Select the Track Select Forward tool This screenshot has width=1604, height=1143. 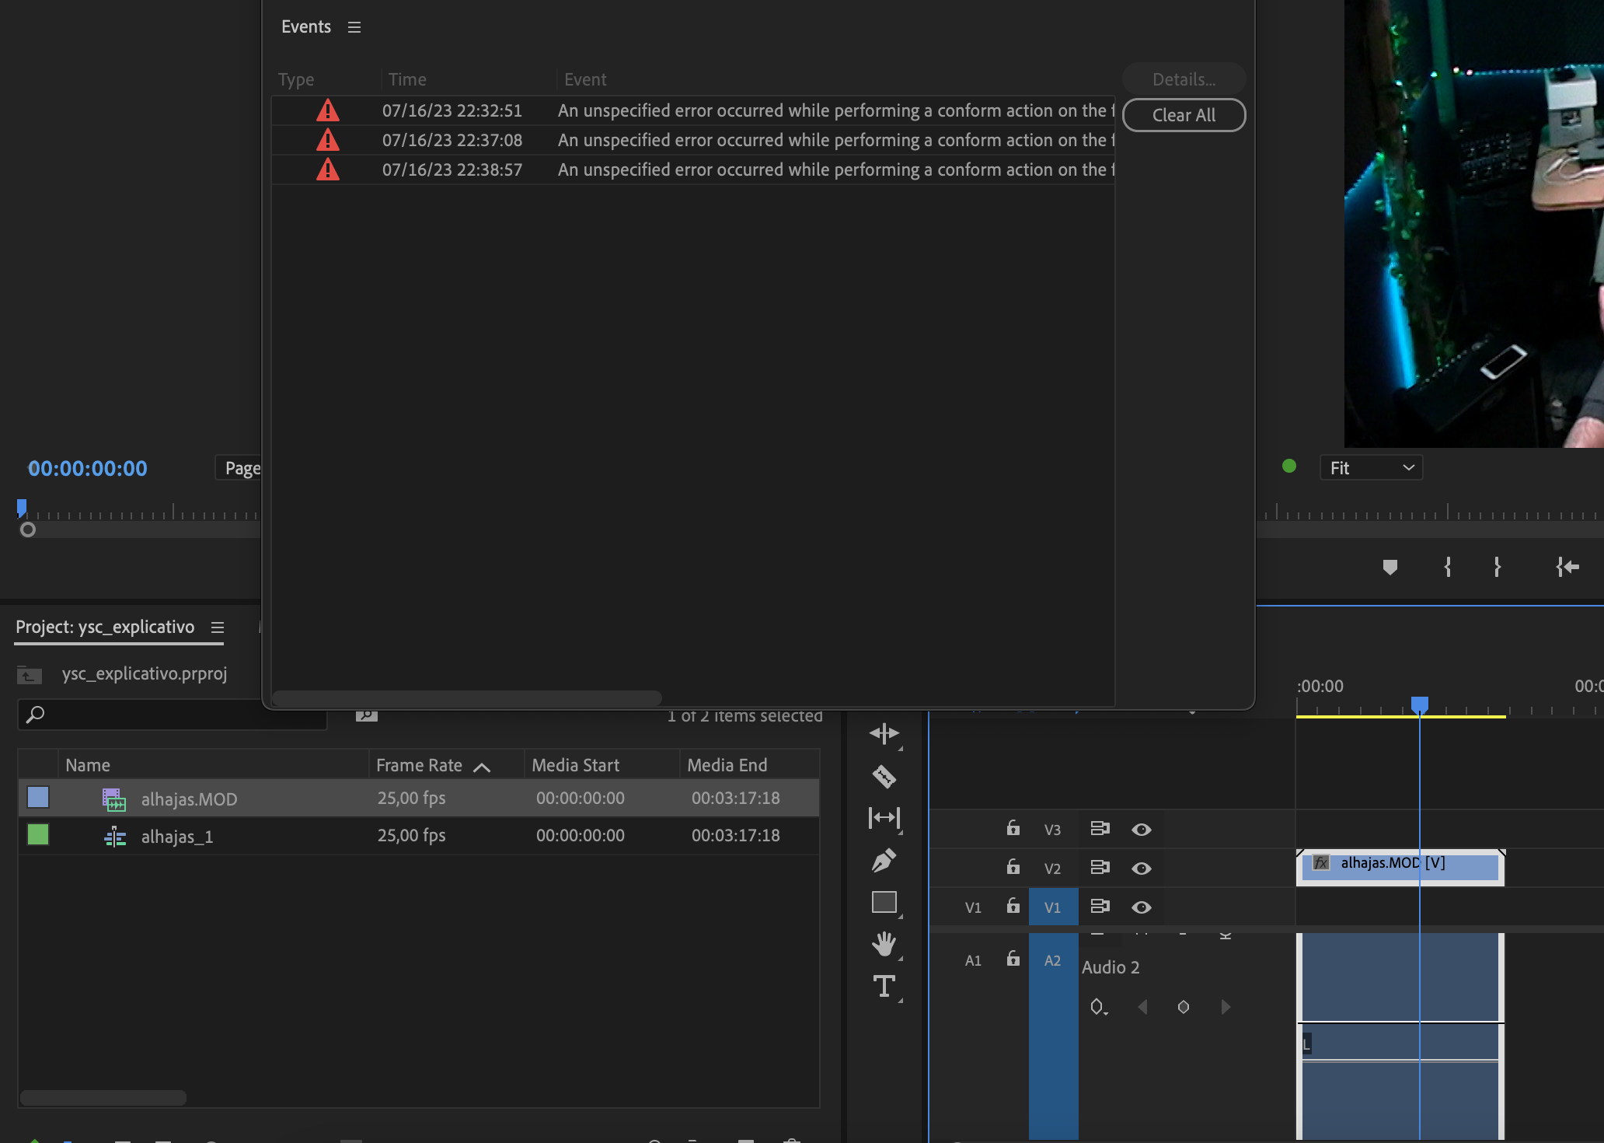(885, 733)
